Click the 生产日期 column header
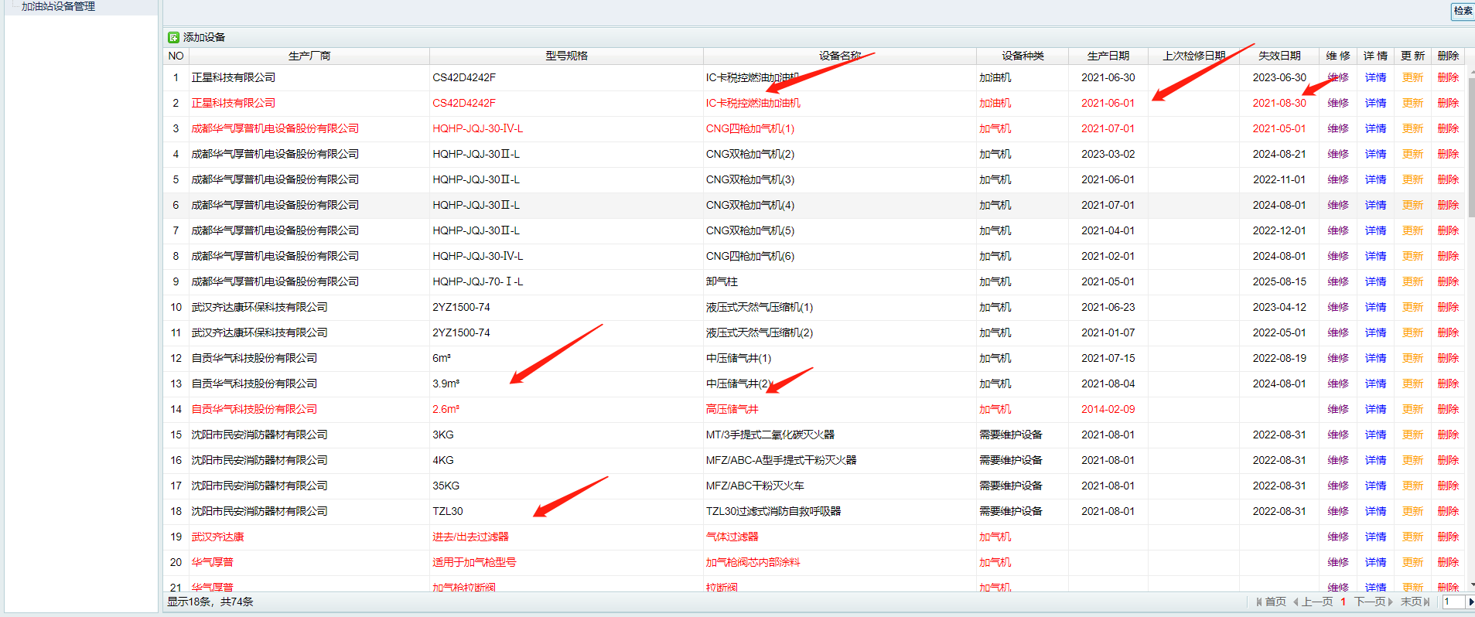Viewport: 1475px width, 617px height. coord(1108,56)
